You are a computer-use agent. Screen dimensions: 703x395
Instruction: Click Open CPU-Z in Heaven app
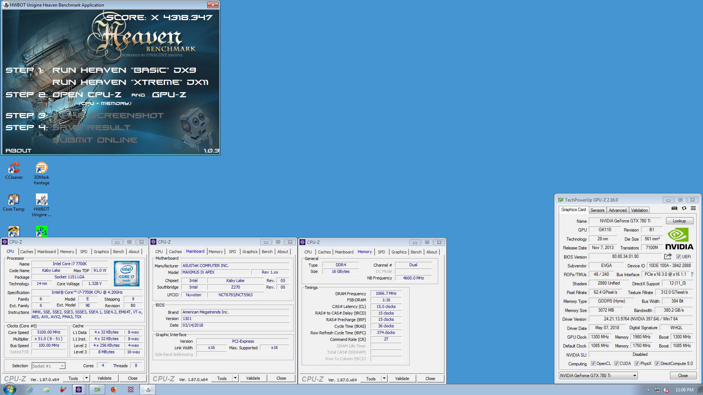tap(87, 95)
